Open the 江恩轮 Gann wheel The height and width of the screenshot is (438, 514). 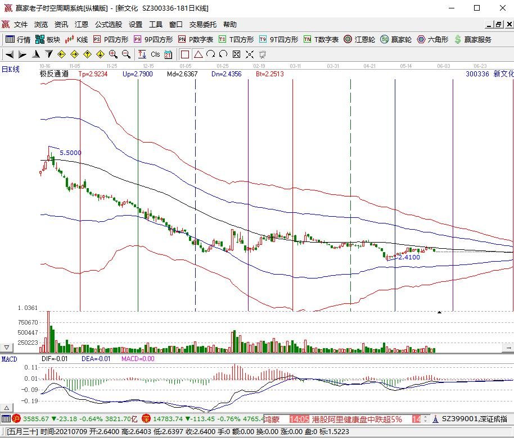click(x=359, y=40)
